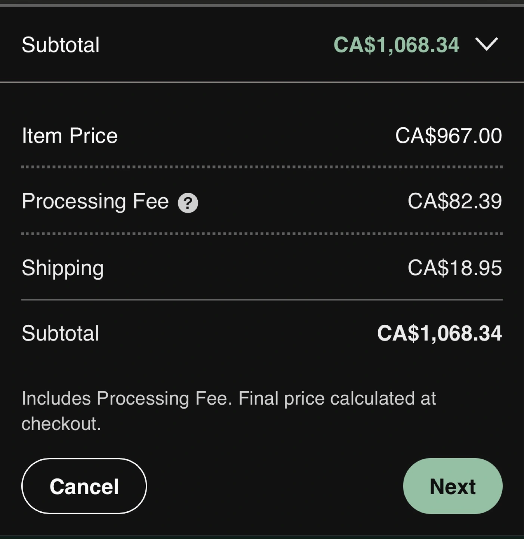Click the solid line under Shipping row
This screenshot has width=524, height=539.
coord(262,300)
